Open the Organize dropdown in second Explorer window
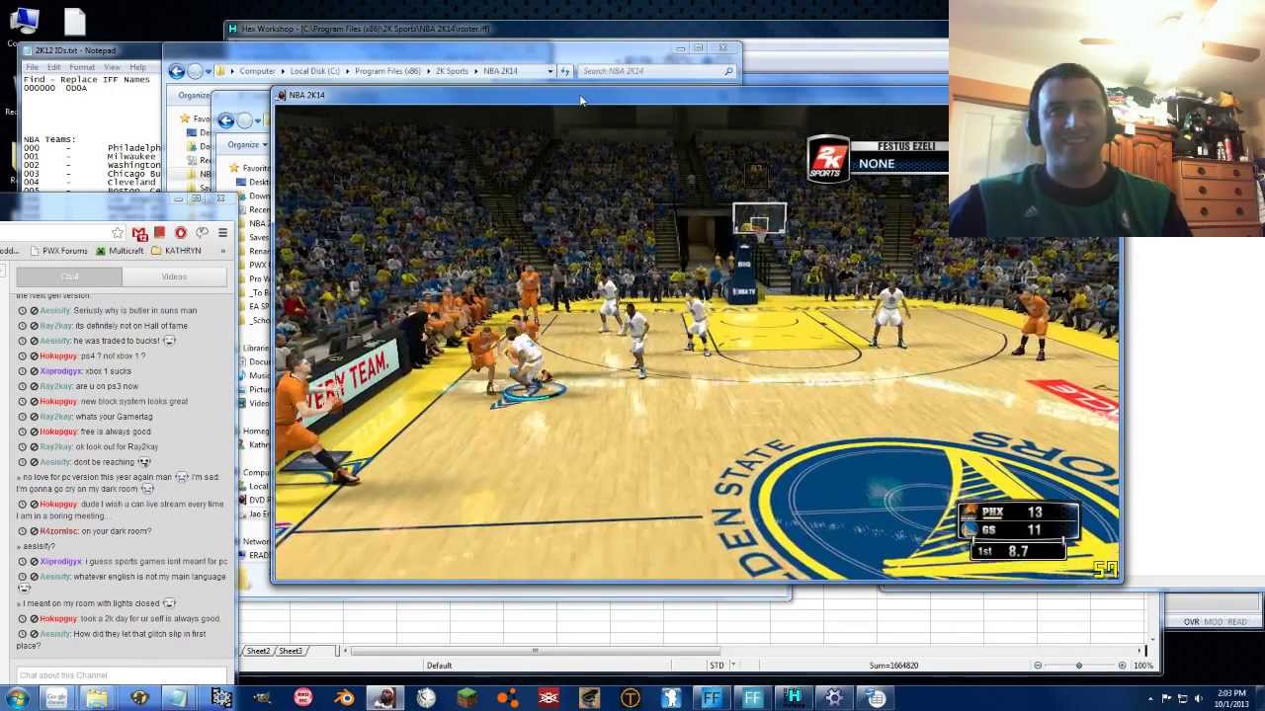Viewport: 1265px width, 711px height. point(248,145)
